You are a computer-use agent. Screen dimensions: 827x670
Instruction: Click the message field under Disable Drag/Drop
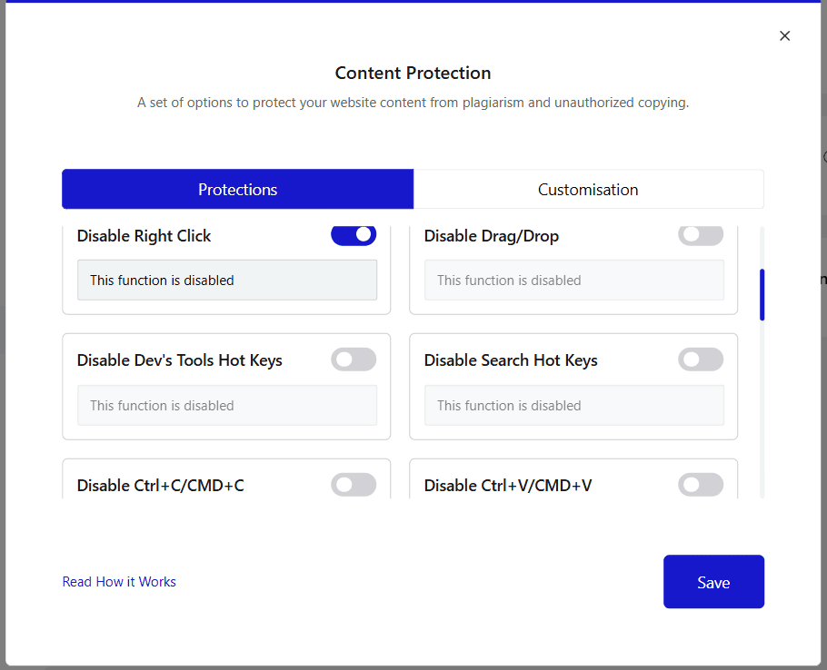pos(574,280)
